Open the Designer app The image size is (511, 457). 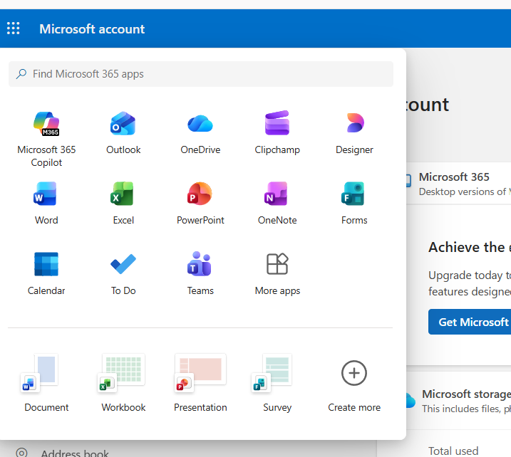coord(354,133)
